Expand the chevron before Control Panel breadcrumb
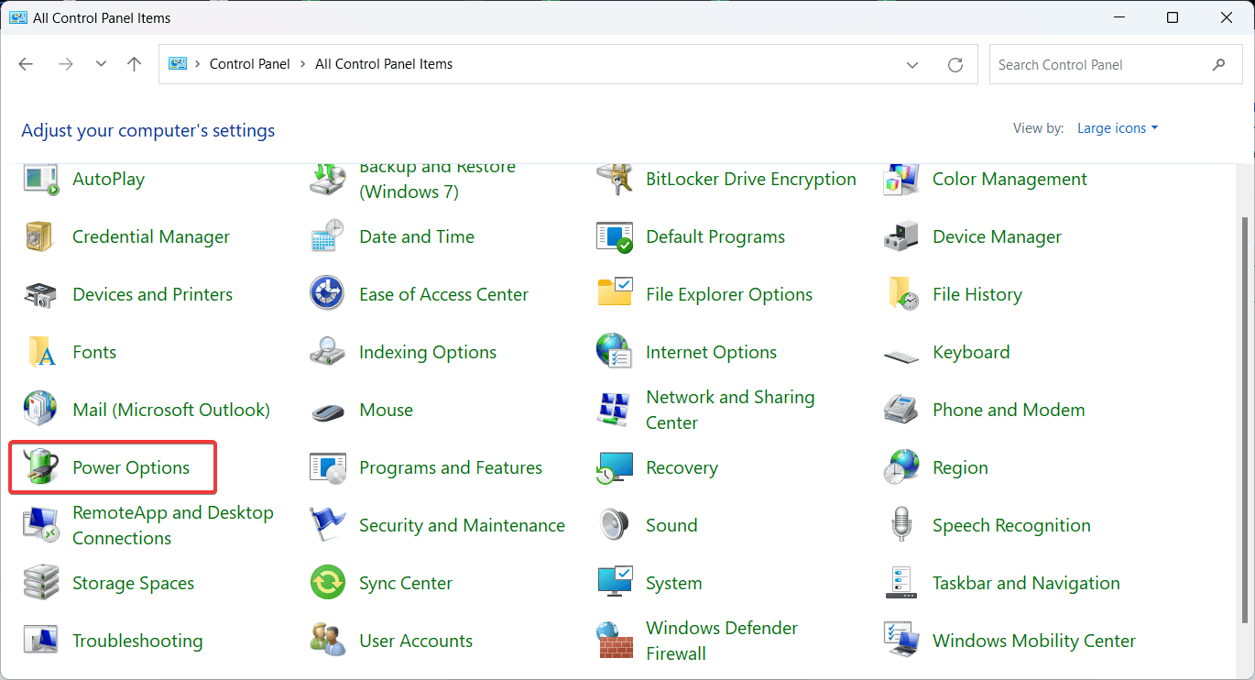This screenshot has height=680, width=1255. (x=197, y=64)
